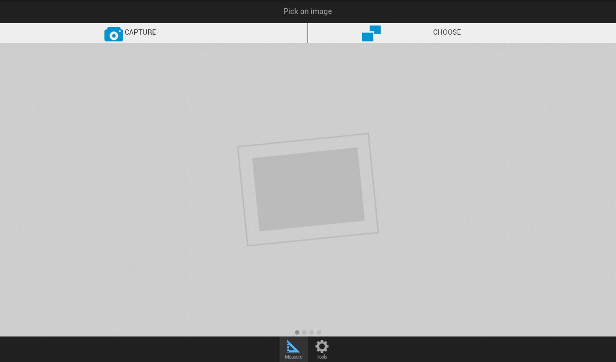The width and height of the screenshot is (616, 362).
Task: Go to the third page indicator dot
Action: pos(311,332)
